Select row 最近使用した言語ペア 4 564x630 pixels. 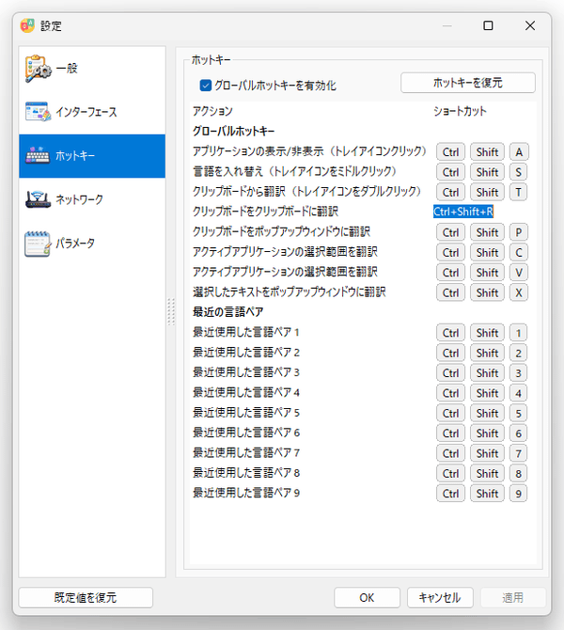pyautogui.click(x=363, y=393)
